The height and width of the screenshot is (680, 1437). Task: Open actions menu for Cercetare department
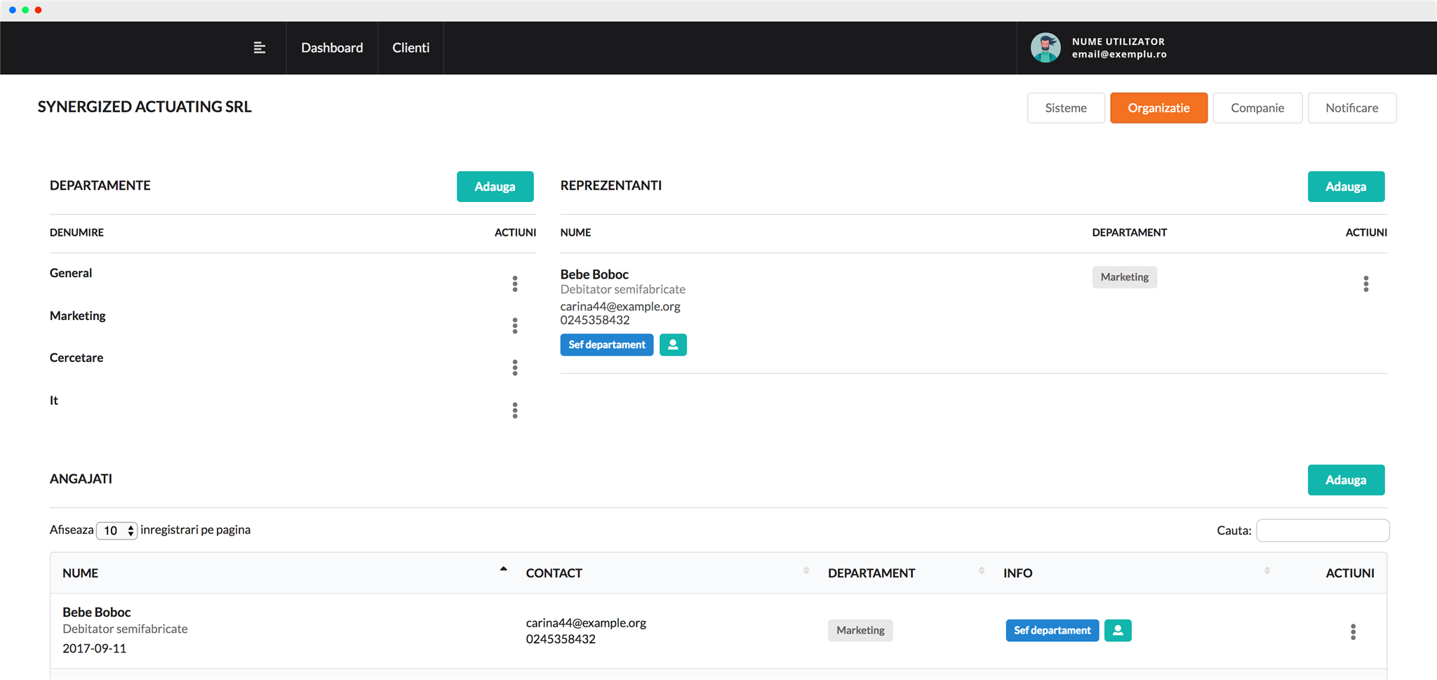pyautogui.click(x=515, y=368)
